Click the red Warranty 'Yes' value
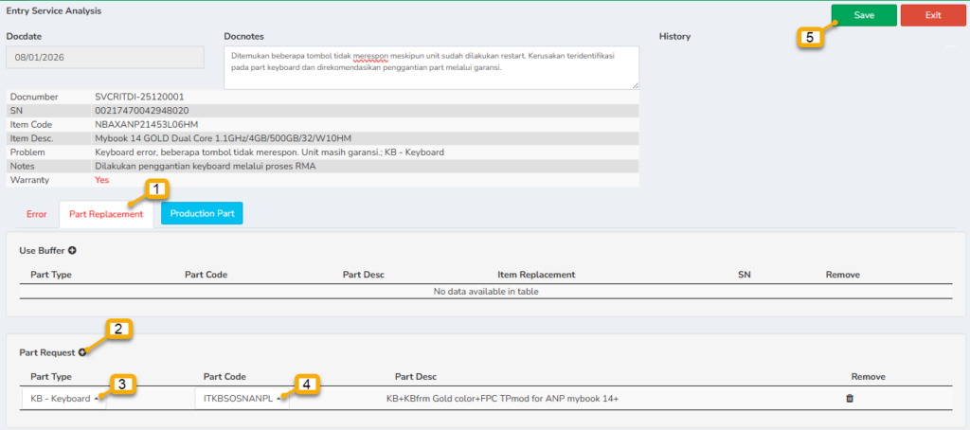 point(103,179)
